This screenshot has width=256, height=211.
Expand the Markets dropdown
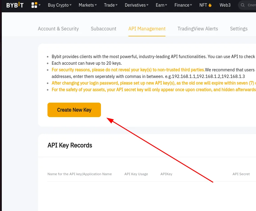tap(88, 5)
